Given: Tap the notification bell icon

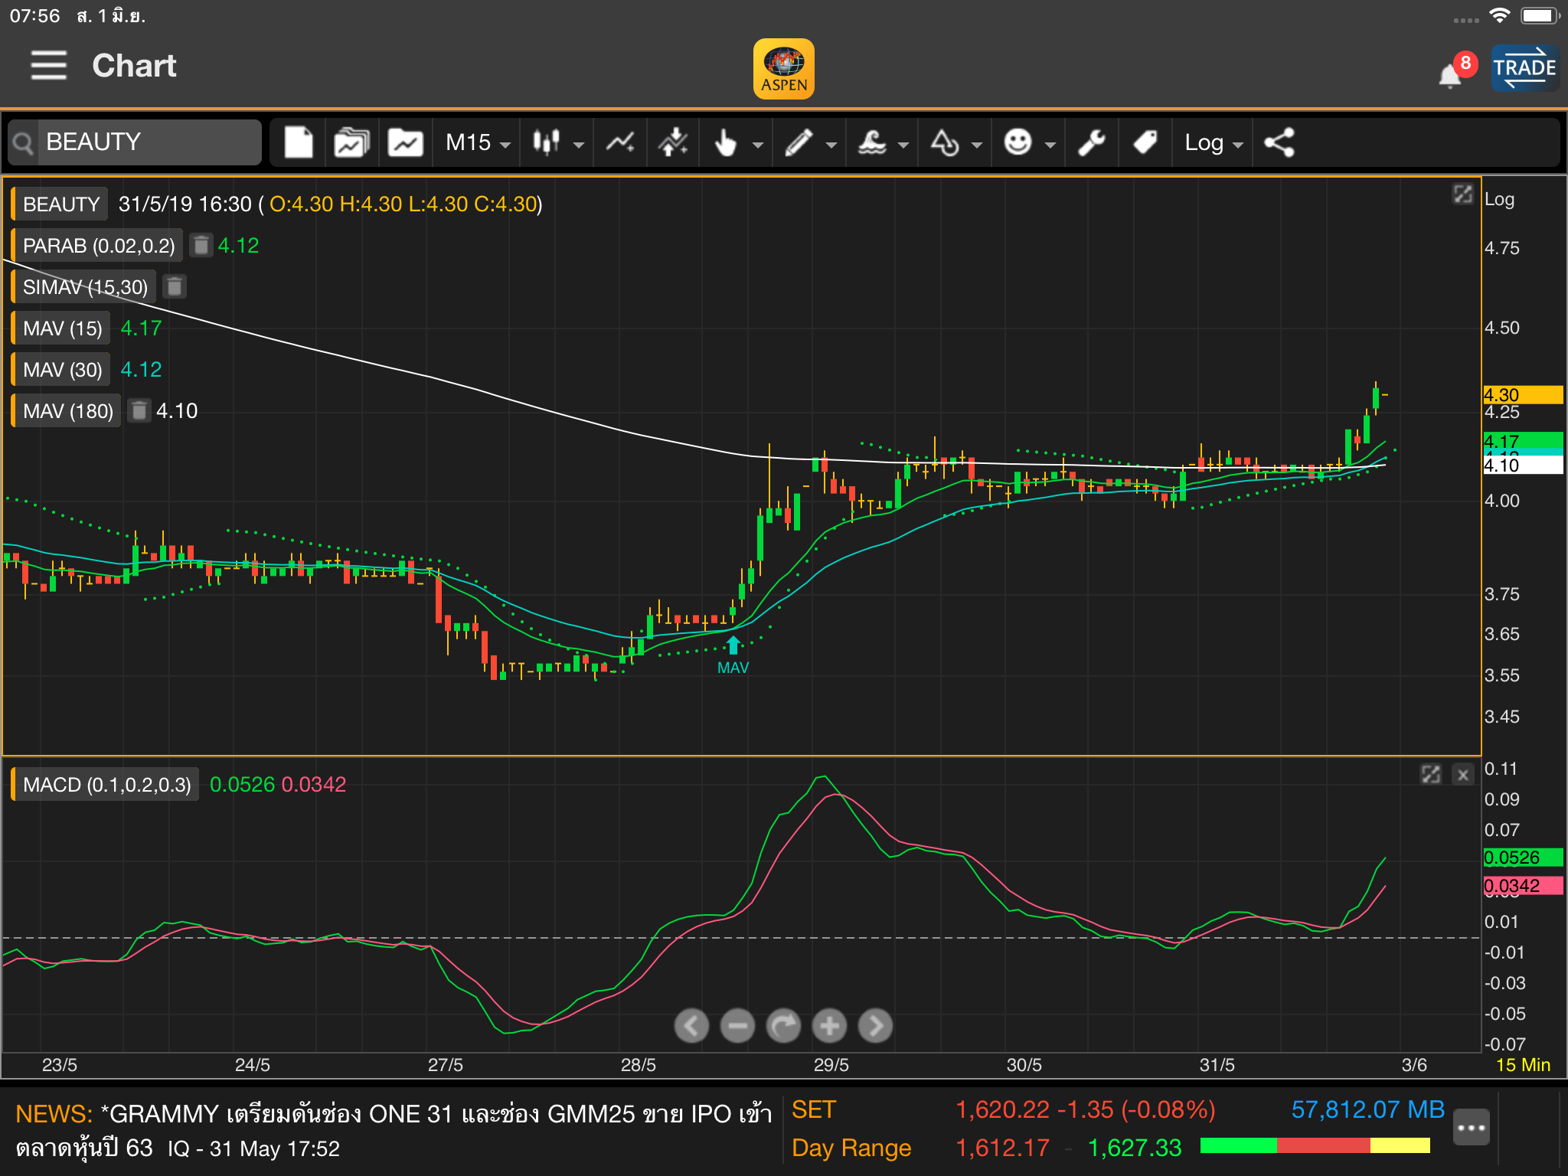Looking at the screenshot, I should [1450, 76].
